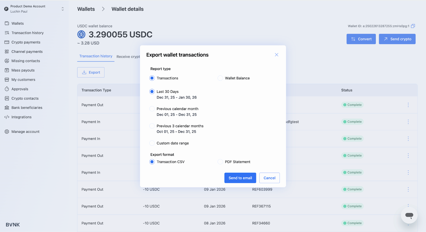Expand the Product Demo Account switcher
Image resolution: width=426 pixels, height=232 pixels.
pos(63,9)
